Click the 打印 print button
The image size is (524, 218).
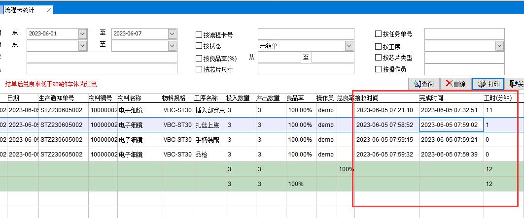click(488, 84)
